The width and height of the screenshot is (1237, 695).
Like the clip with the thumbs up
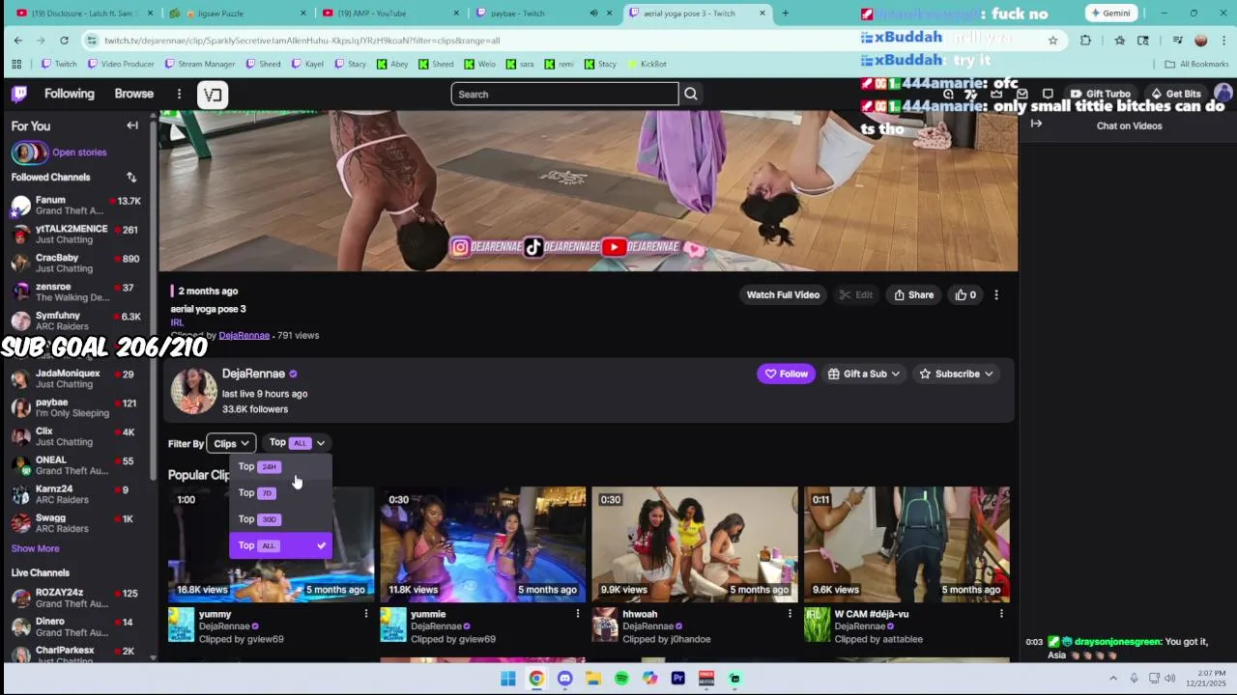[965, 294]
